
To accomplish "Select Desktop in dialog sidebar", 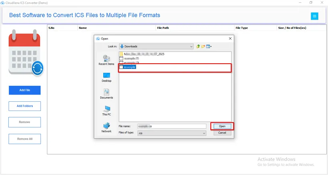I will coord(106,77).
